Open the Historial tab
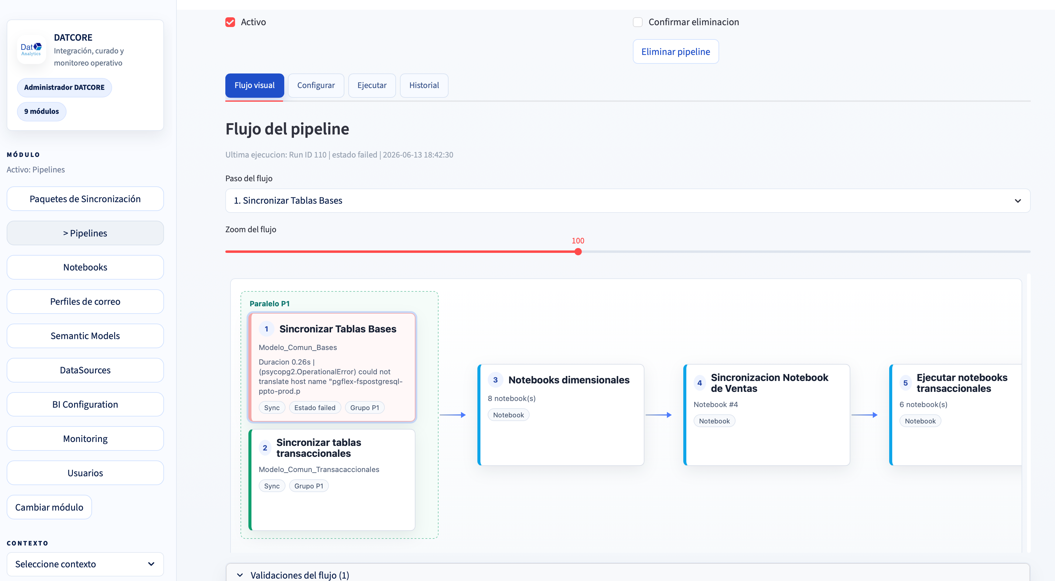Image resolution: width=1055 pixels, height=581 pixels. (x=424, y=85)
